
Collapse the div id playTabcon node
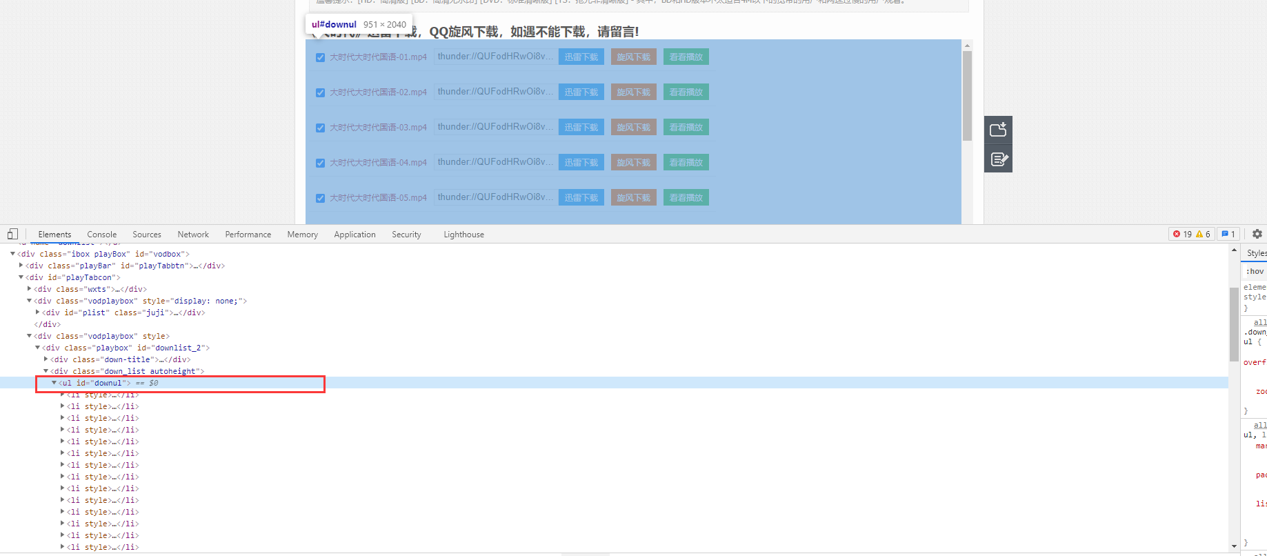(21, 277)
